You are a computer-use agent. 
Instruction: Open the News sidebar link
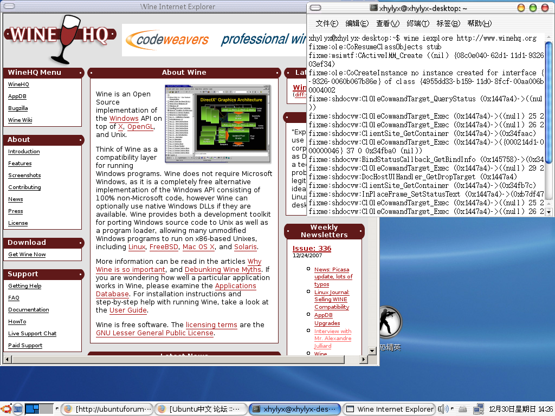pos(15,199)
